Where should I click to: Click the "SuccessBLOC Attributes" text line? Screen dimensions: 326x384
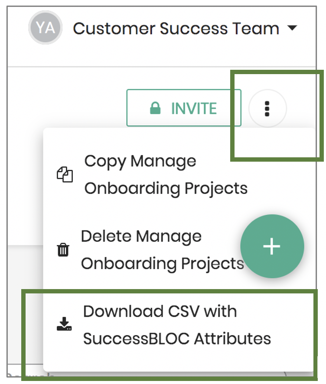point(177,338)
